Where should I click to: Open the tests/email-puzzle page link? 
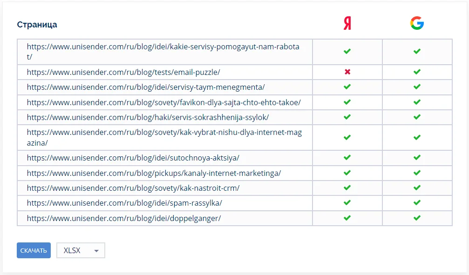click(x=123, y=73)
